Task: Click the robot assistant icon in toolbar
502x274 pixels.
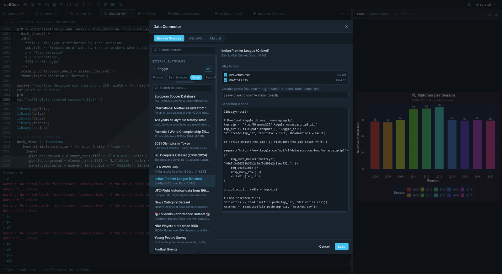Action: tap(91, 5)
